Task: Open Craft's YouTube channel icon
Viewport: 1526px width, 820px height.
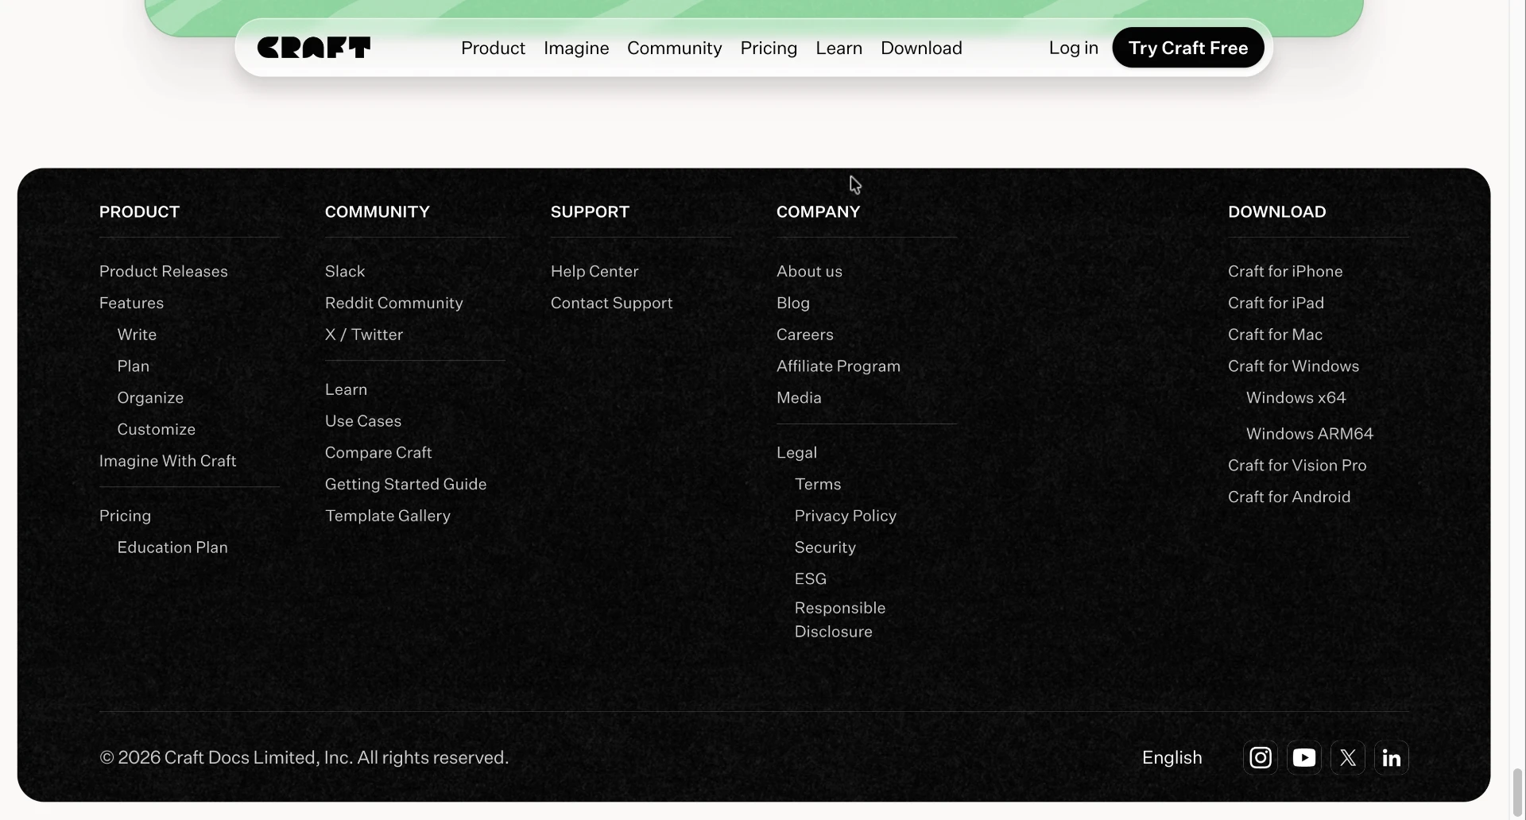Action: point(1304,757)
